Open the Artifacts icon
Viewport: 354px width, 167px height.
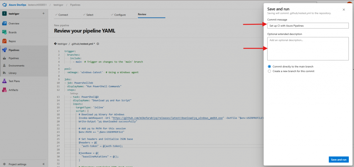click(4, 90)
